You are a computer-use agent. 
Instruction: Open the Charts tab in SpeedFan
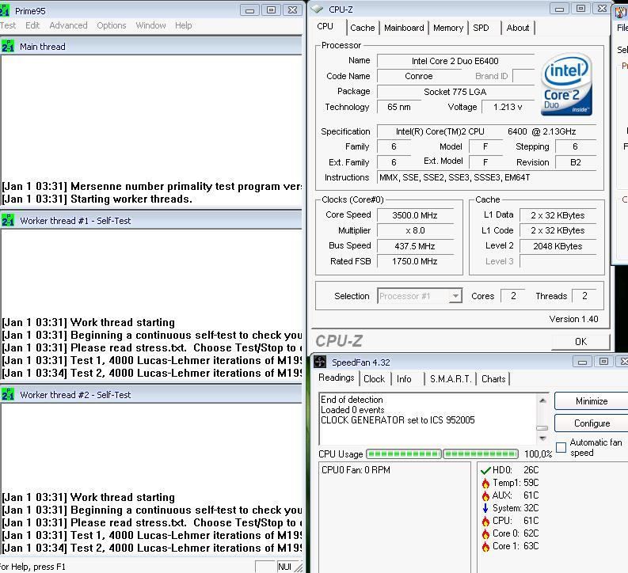[493, 379]
